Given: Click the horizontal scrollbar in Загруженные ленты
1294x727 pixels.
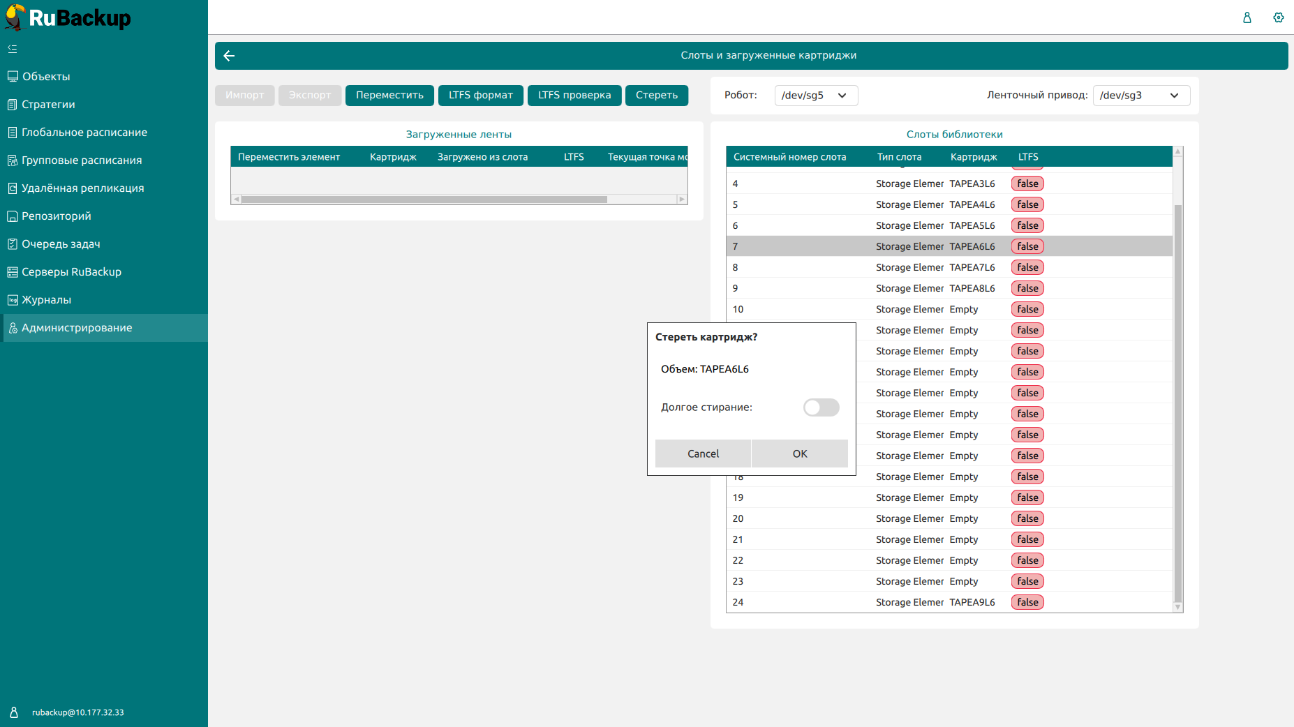Looking at the screenshot, I should (x=424, y=200).
